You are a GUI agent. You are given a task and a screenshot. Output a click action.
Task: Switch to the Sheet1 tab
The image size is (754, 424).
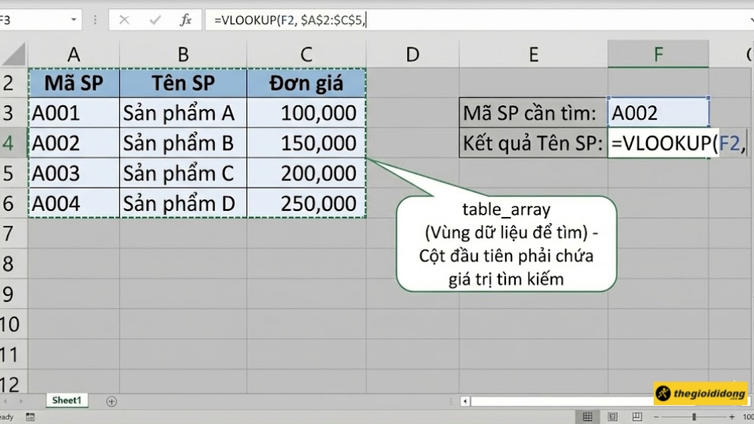click(67, 400)
